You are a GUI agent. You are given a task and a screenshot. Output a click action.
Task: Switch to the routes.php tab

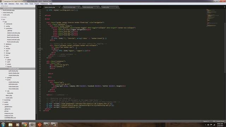click(106, 7)
